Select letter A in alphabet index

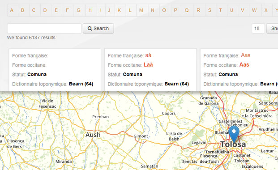(x=12, y=10)
